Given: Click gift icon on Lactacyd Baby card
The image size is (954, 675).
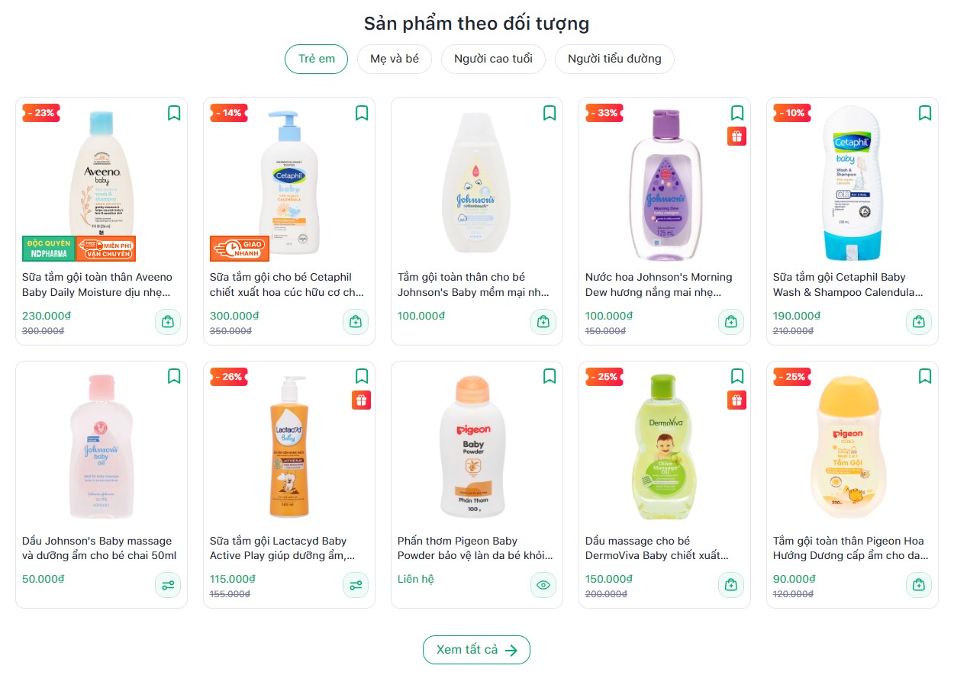Looking at the screenshot, I should coord(361,400).
